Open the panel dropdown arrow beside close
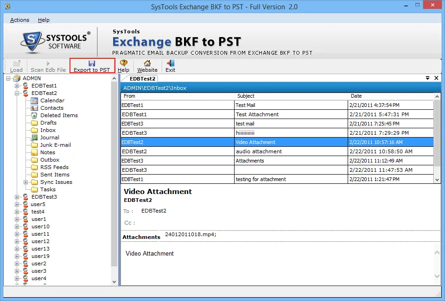The height and width of the screenshot is (301, 445). coord(427,78)
